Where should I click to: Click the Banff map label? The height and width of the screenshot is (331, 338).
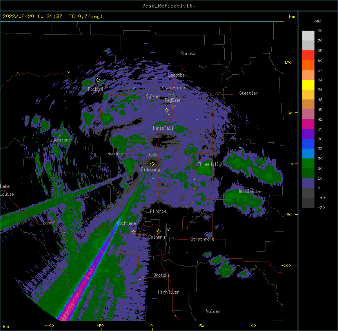click(49, 223)
